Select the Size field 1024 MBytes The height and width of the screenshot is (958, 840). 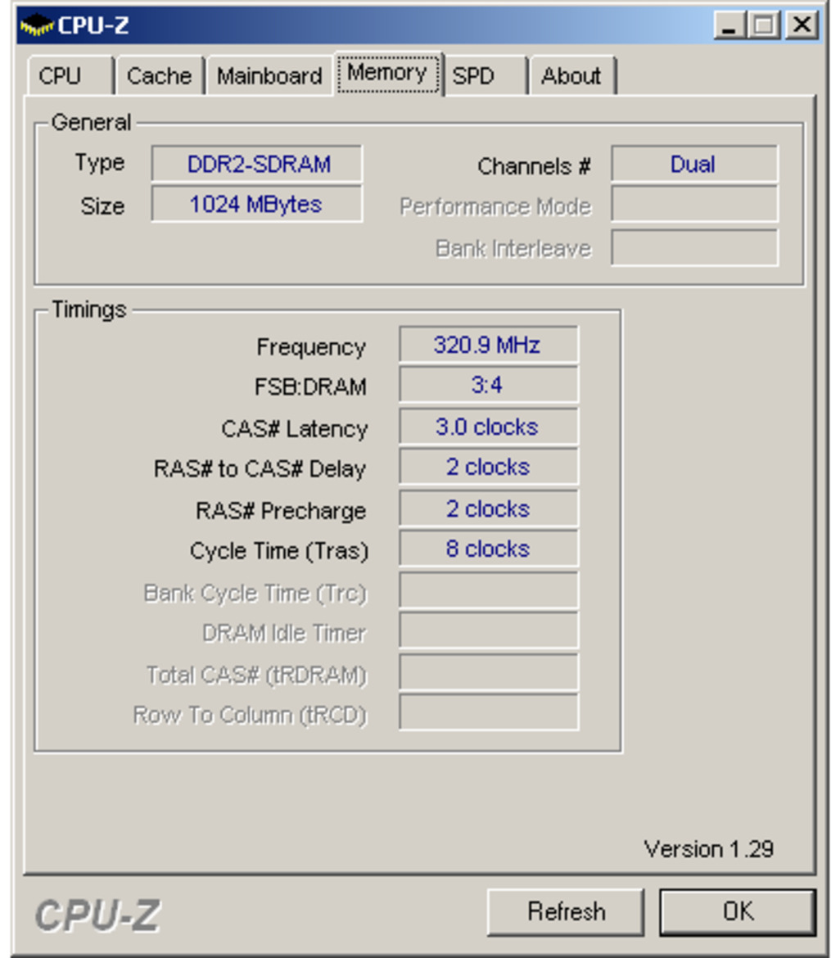257,204
